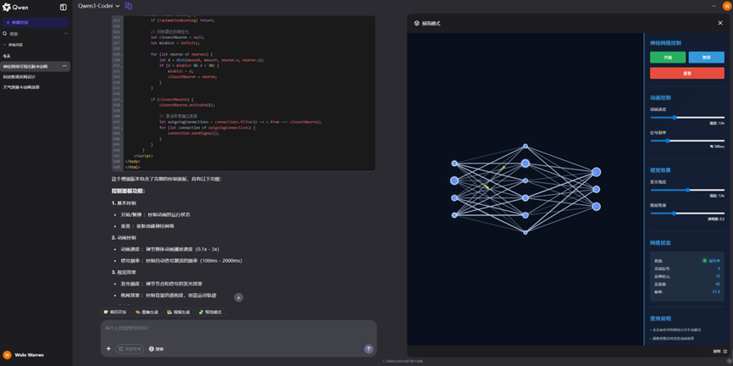Select the 图像生成 image generation chip
The image size is (733, 366).
(147, 312)
